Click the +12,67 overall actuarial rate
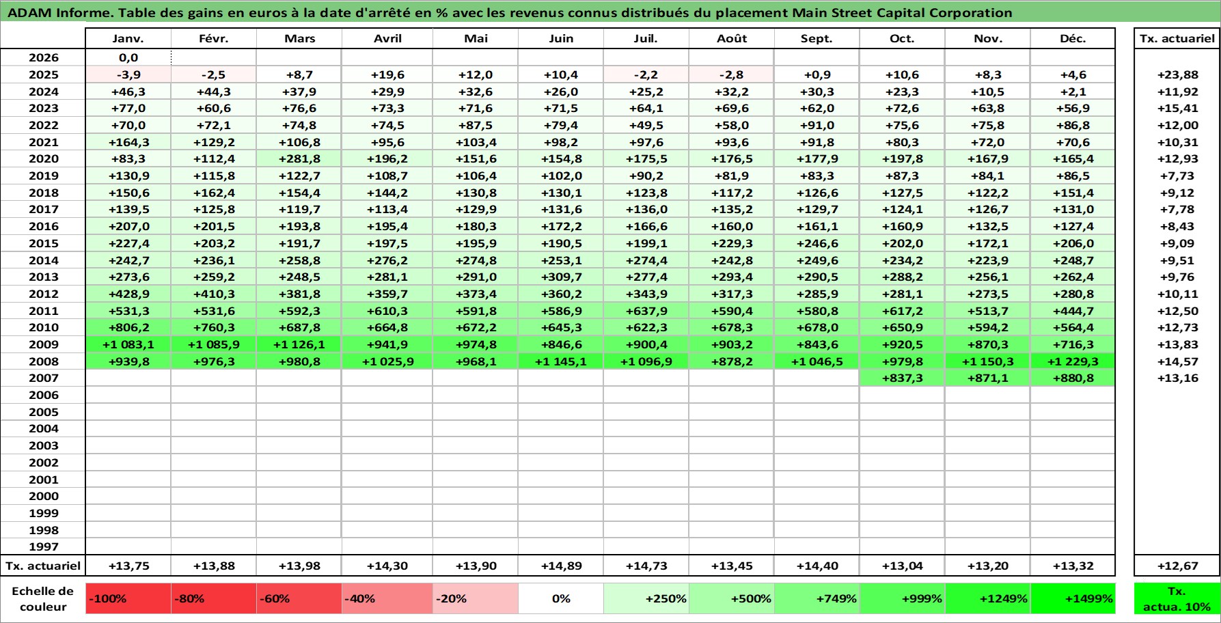 pos(1177,566)
